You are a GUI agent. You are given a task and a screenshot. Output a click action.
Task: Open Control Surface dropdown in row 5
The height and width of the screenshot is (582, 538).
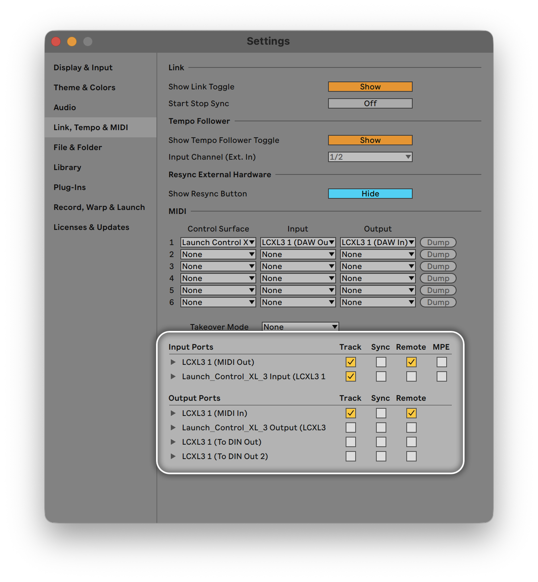(218, 290)
